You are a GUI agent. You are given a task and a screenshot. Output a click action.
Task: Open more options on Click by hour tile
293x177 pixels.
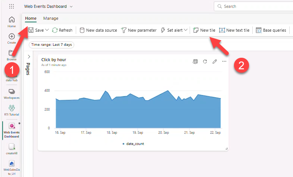224,61
